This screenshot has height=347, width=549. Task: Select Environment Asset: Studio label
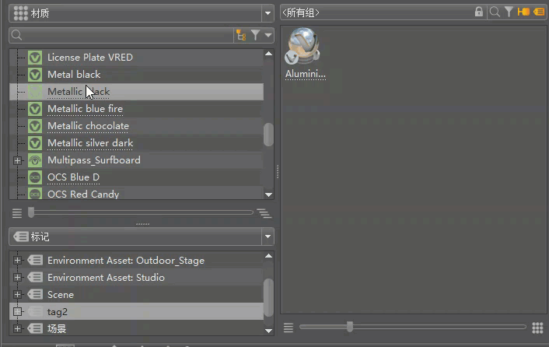(x=106, y=278)
